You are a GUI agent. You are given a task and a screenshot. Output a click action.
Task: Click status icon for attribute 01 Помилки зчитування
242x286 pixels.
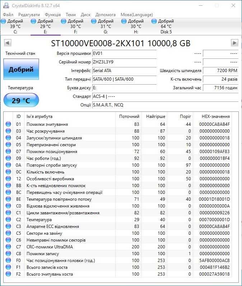8,124
